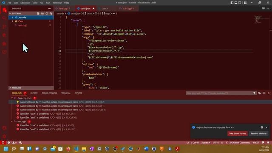Select the tasks.json editor tab

point(85,8)
